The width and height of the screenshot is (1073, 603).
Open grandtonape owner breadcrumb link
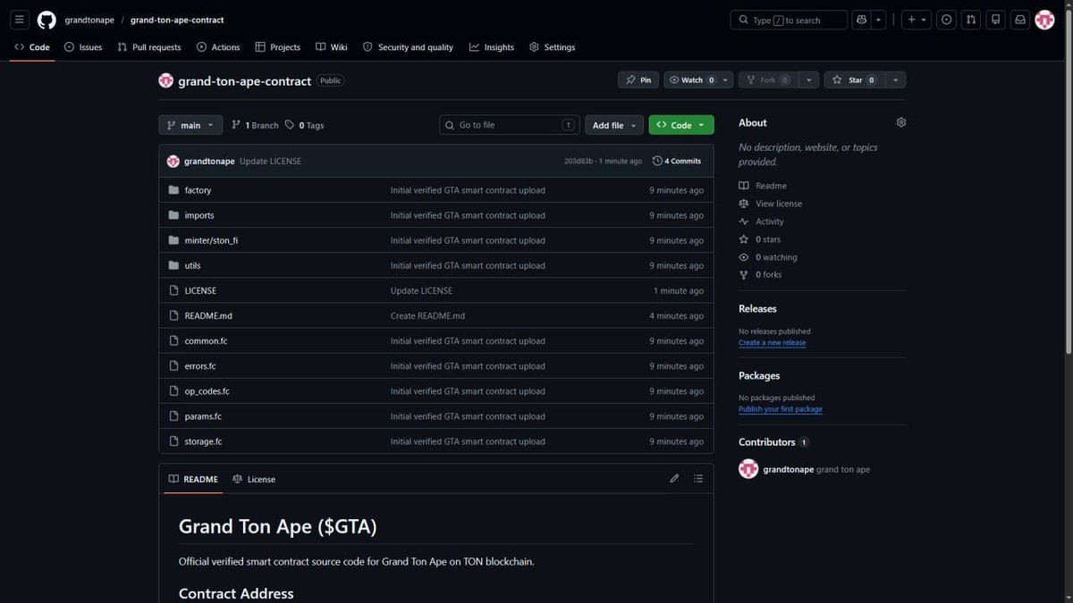89,20
